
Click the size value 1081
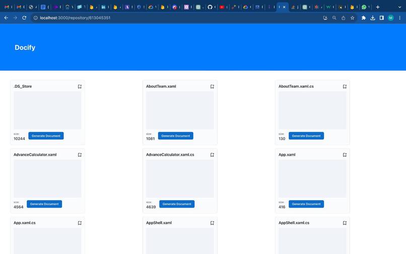point(151,139)
